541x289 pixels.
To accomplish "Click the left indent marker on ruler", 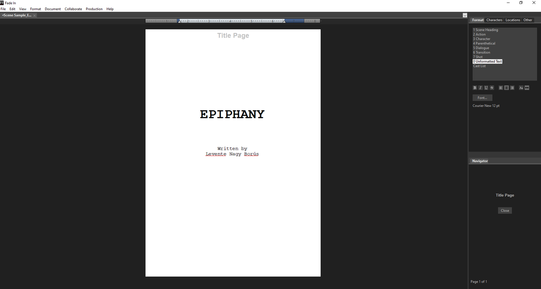I will coord(180,21).
